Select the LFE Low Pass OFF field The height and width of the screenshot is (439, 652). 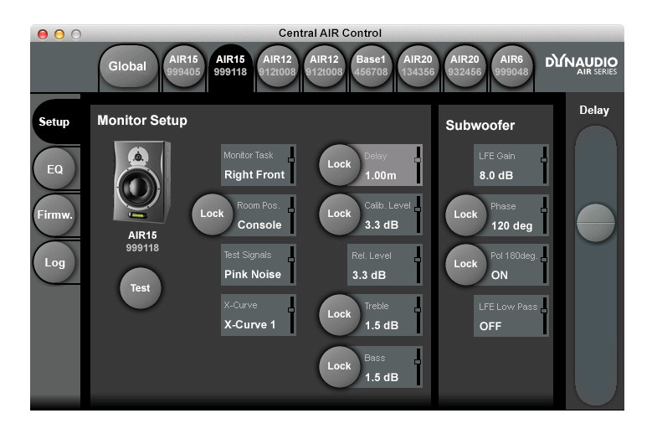click(511, 316)
